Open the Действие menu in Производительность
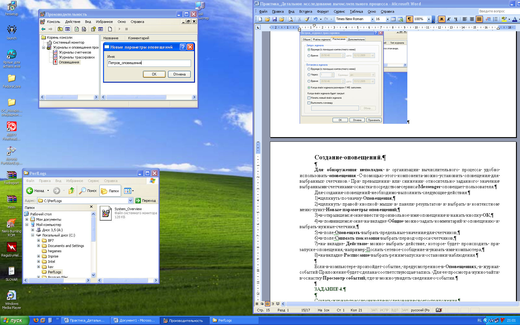The image size is (520, 325). click(73, 22)
